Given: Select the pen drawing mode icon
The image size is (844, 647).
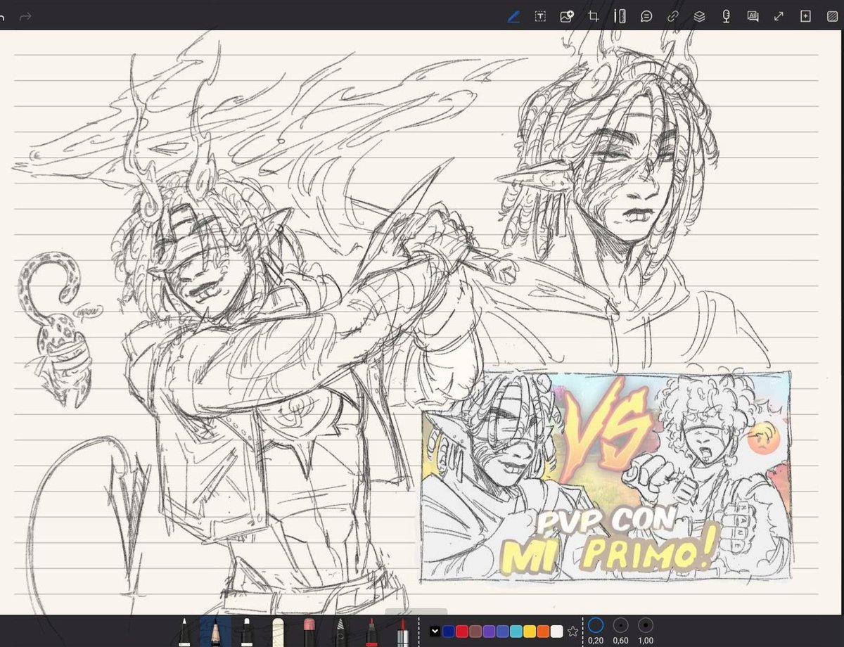Looking at the screenshot, I should click(513, 16).
